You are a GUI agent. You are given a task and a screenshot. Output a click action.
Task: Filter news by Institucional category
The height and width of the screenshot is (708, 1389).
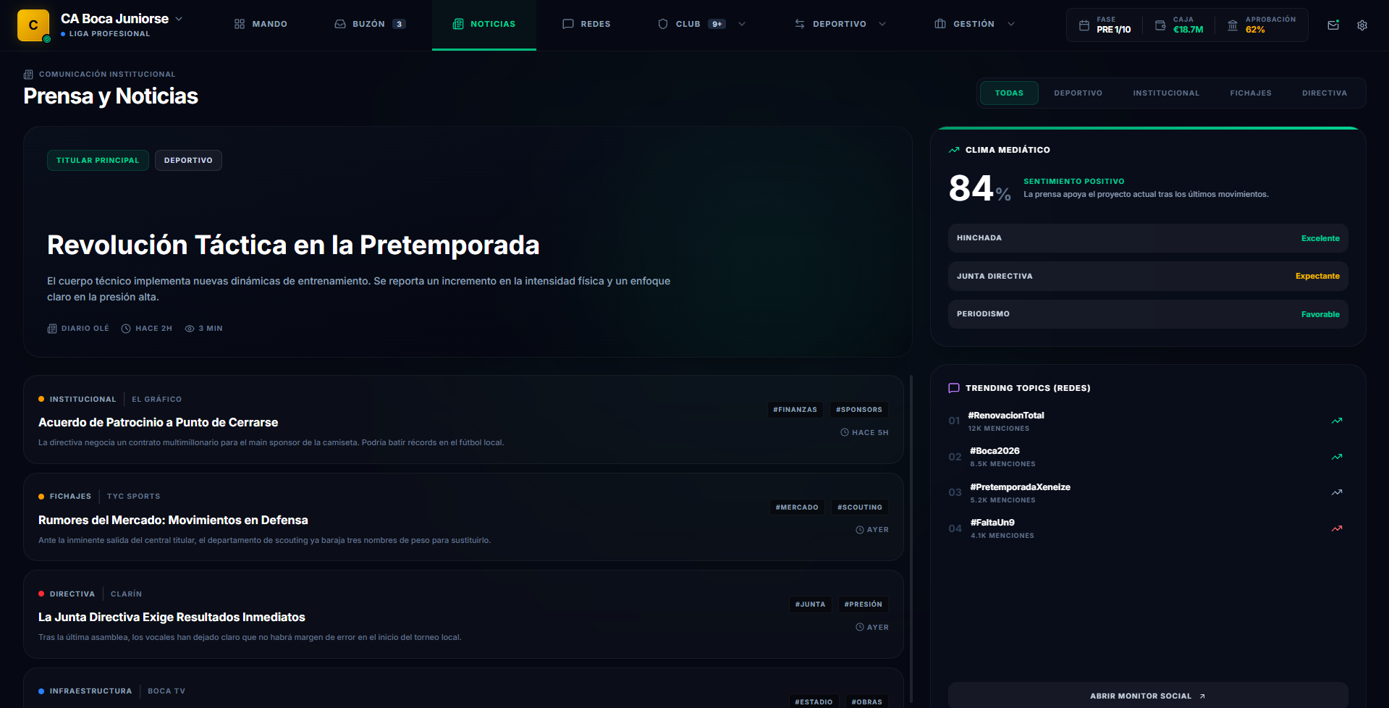pyautogui.click(x=1166, y=93)
